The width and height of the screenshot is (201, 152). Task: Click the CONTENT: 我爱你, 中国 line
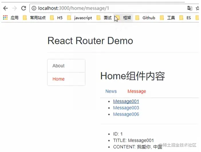click(x=138, y=147)
